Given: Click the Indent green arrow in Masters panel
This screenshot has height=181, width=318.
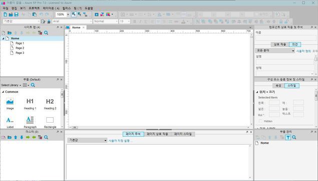Looking at the screenshot, I should 28,137.
